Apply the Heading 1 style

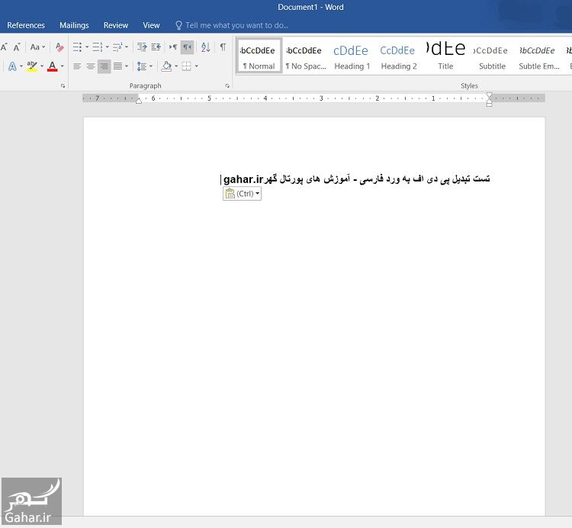point(352,56)
